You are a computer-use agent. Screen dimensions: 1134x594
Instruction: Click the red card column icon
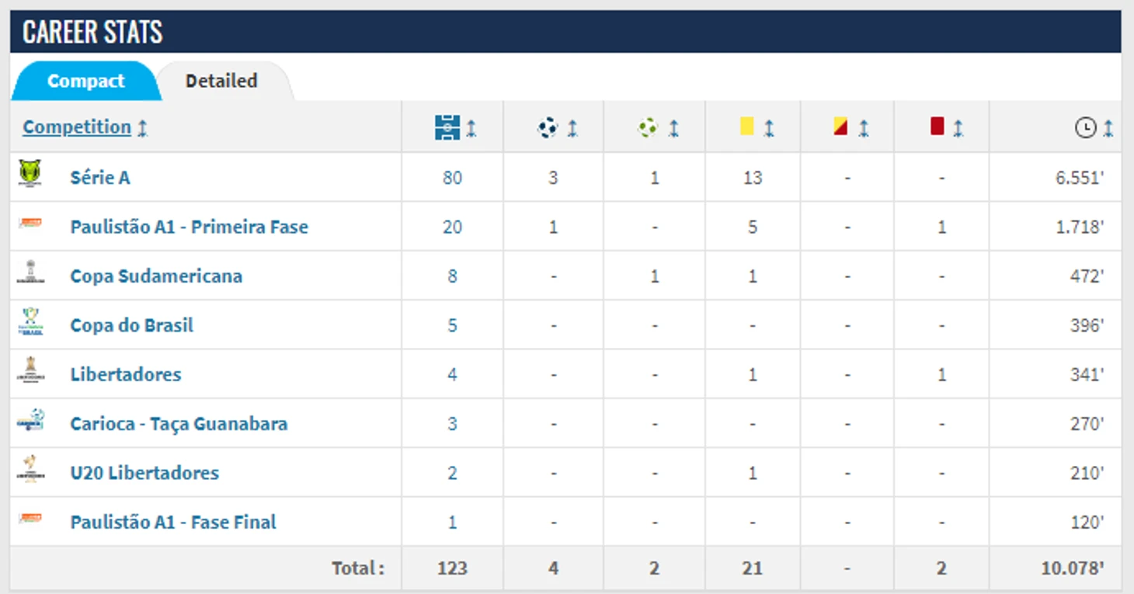click(937, 126)
